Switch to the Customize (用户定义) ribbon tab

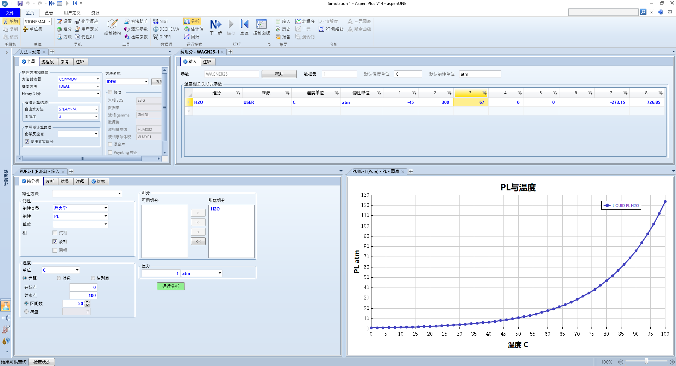pos(72,13)
